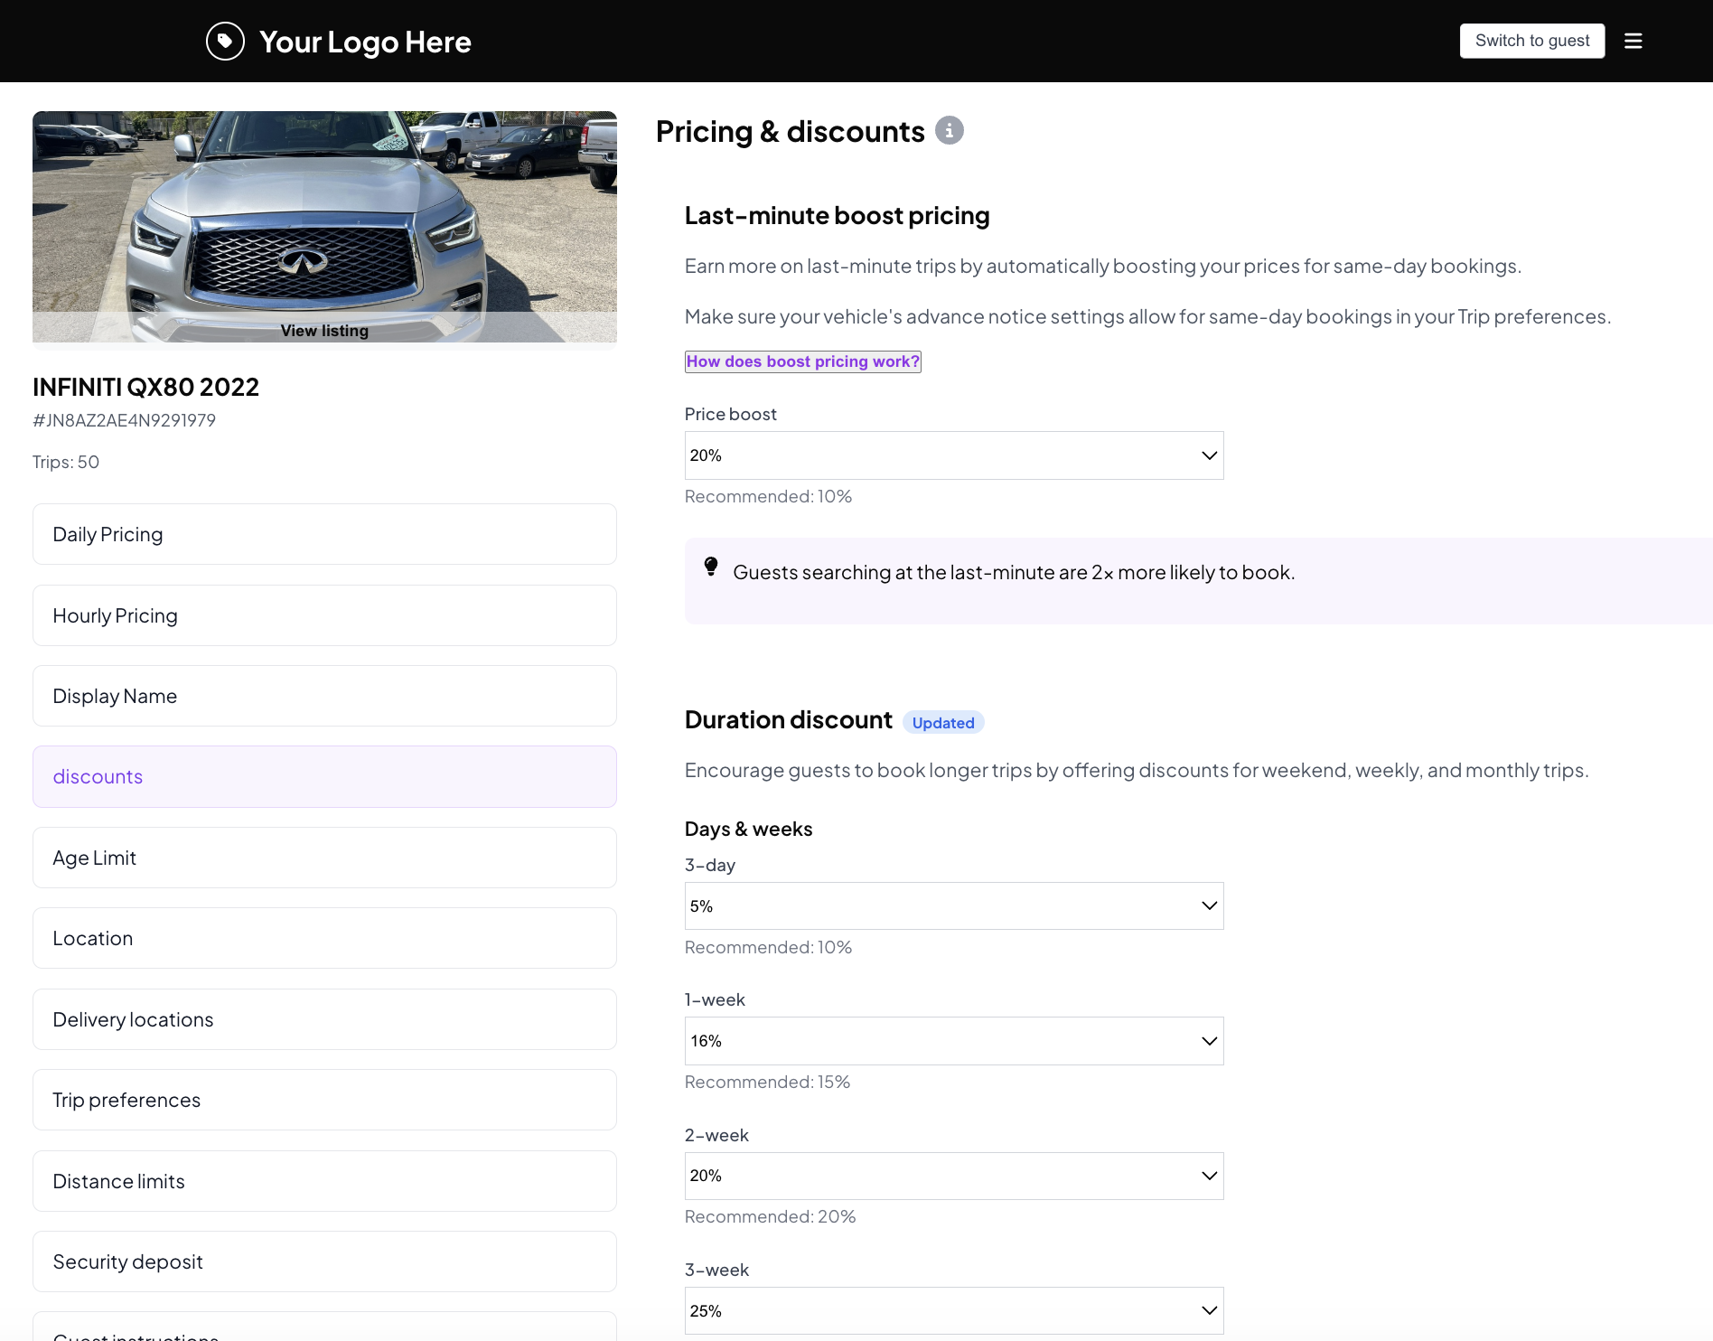Click the INFINITI QX80 vehicle thumbnail
Image resolution: width=1713 pixels, height=1341 pixels.
(x=324, y=217)
